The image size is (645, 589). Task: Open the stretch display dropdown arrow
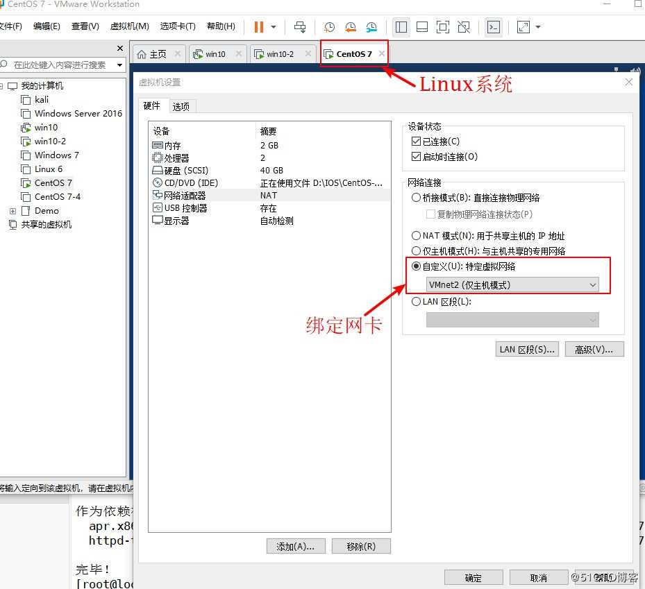click(538, 27)
